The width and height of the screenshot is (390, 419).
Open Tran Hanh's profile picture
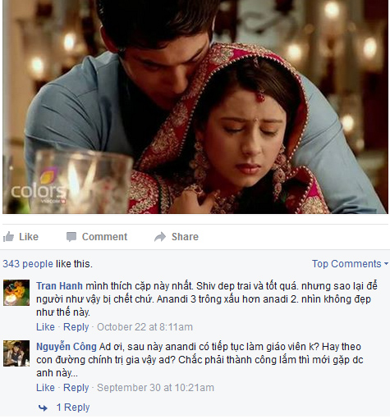(16, 293)
